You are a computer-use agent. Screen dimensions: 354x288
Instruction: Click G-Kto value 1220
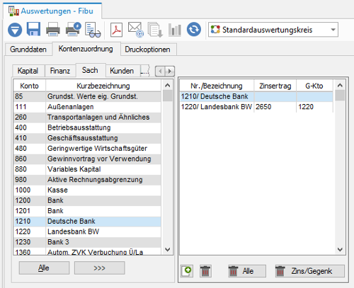pos(306,107)
